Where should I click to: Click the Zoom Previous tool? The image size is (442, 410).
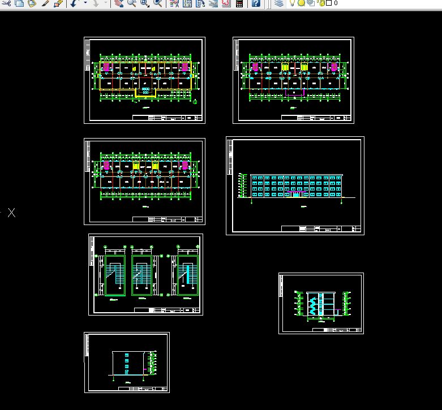point(157,3)
